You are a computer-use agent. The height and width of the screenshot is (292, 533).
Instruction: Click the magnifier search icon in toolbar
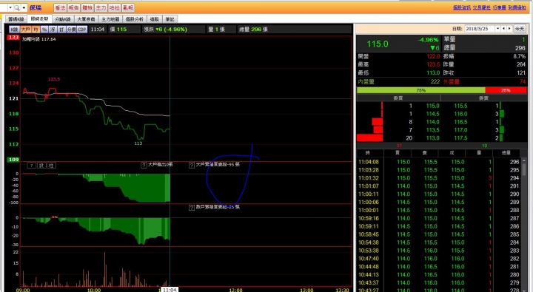point(16,7)
